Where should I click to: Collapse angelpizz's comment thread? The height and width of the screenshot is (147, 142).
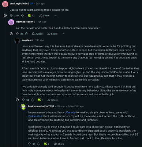click(17, 100)
